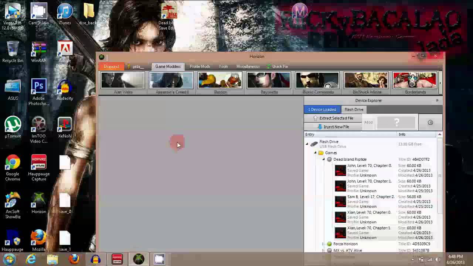Click the Flash Drive USB icon
The image size is (473, 266).
click(314, 144)
